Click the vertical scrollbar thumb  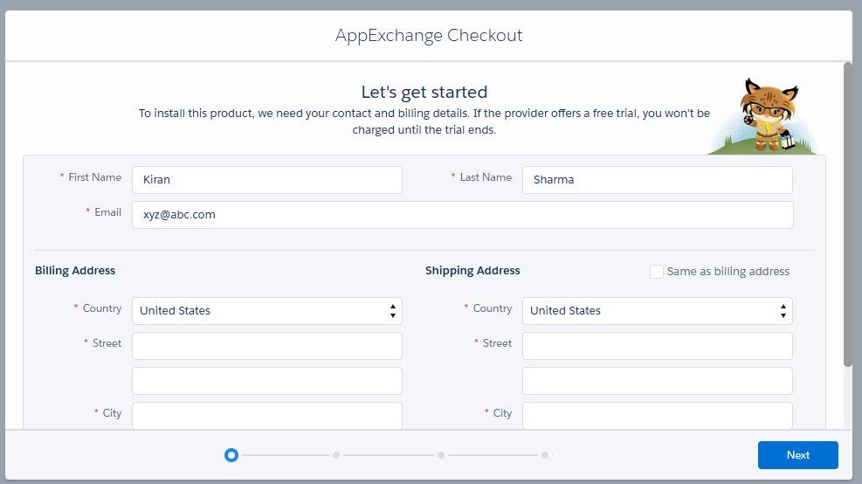[x=848, y=215]
